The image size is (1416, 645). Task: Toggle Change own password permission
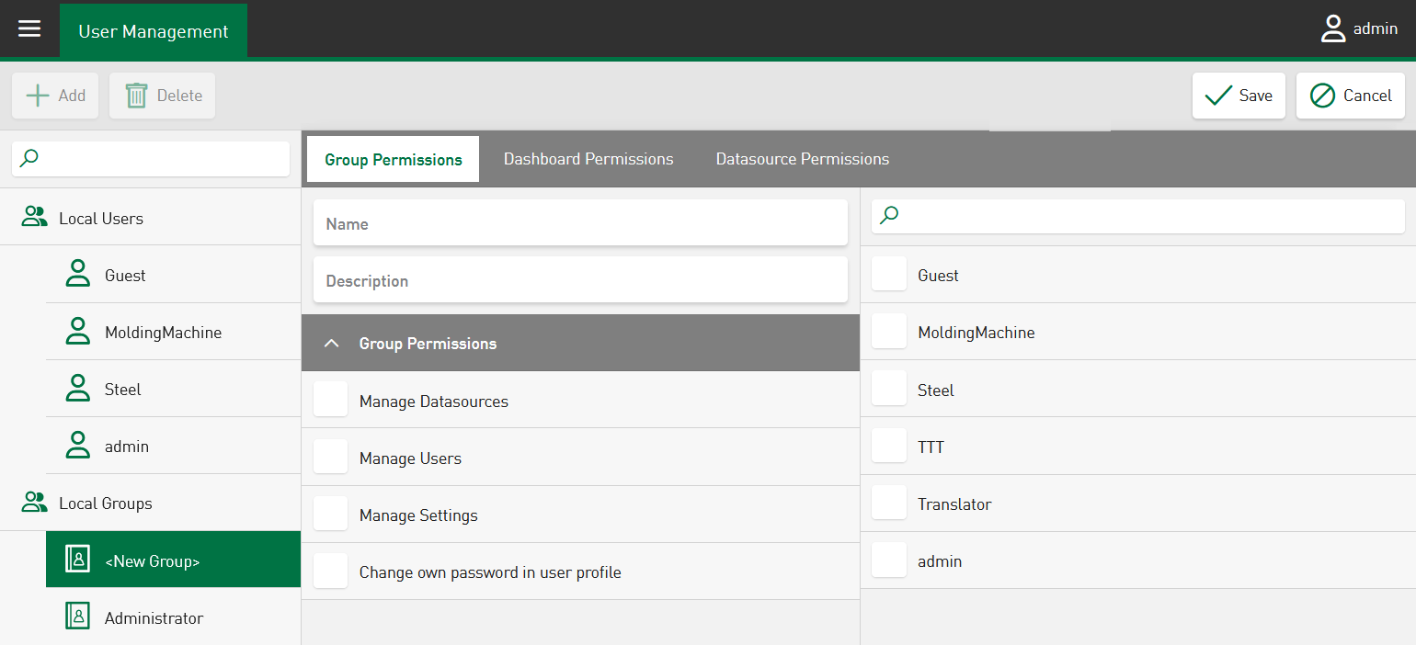click(x=331, y=571)
